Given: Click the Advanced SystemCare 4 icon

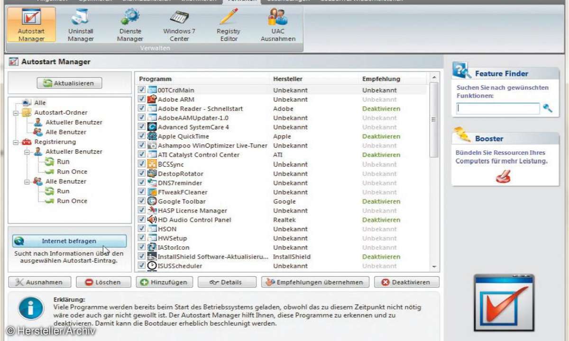Looking at the screenshot, I should click(x=152, y=127).
